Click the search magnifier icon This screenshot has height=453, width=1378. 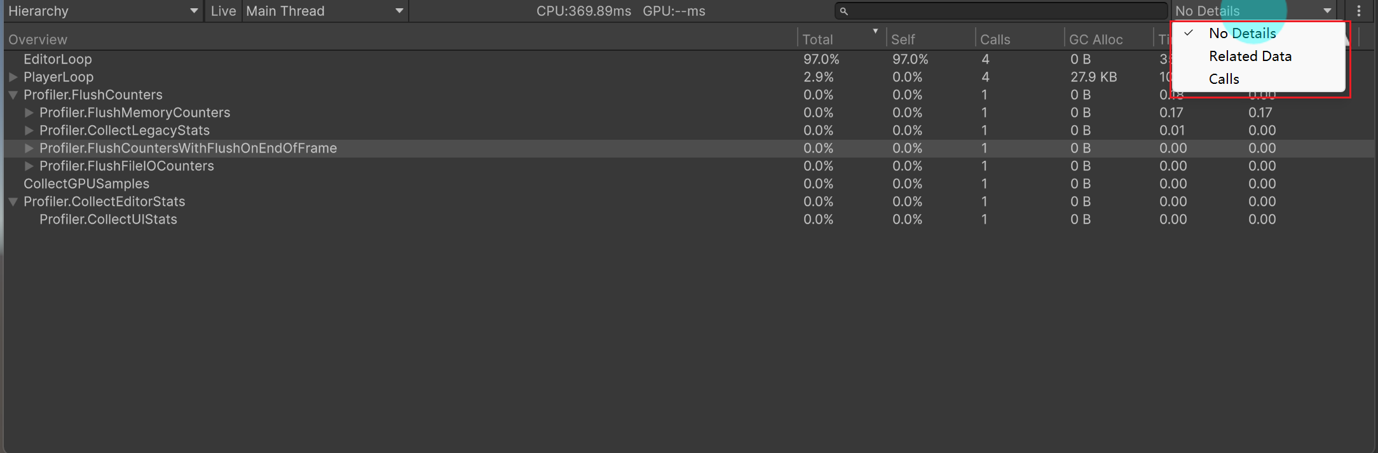pyautogui.click(x=843, y=11)
